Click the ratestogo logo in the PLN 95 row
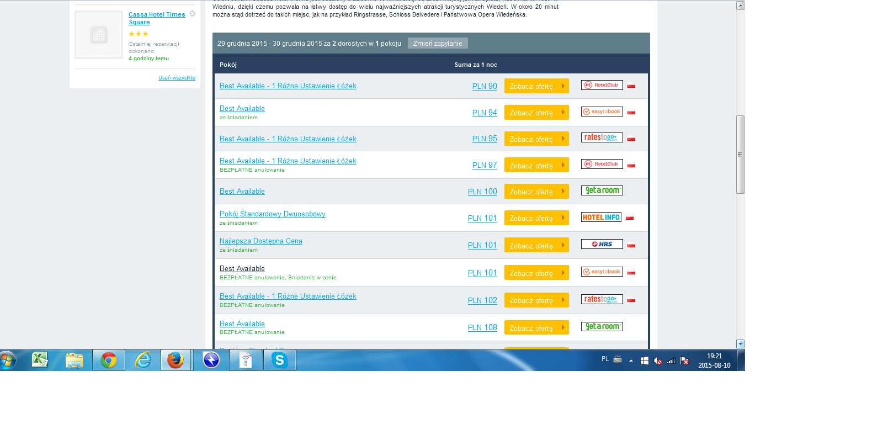883x424 pixels. pos(602,137)
